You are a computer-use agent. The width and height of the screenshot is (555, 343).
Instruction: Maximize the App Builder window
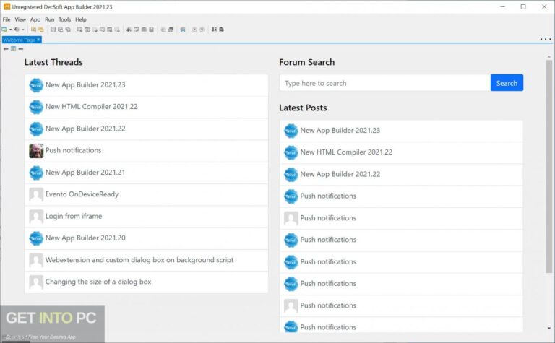coord(523,6)
